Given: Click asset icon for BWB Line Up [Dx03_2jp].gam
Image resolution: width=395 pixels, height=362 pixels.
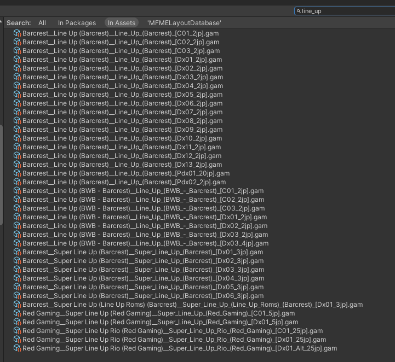Looking at the screenshot, I should pos(17,235).
